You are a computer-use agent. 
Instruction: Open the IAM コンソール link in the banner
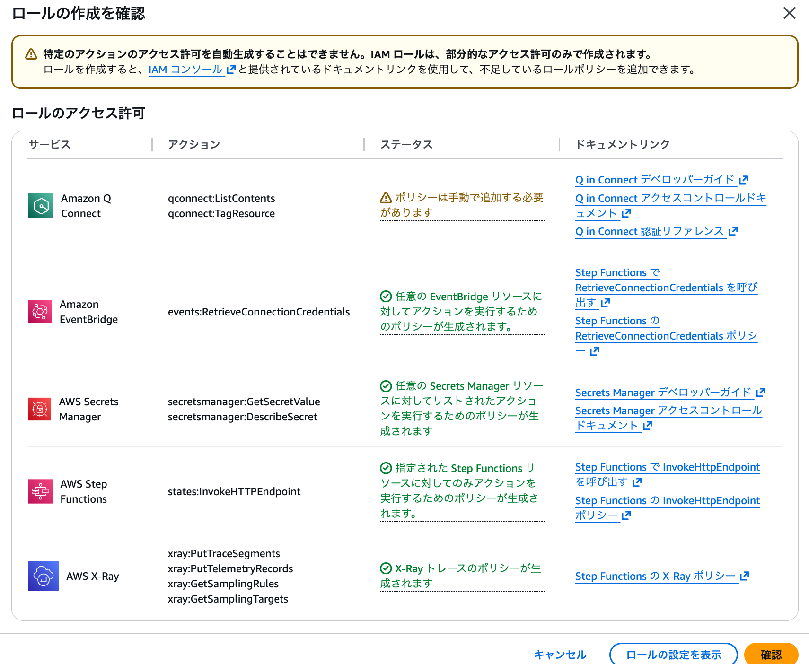pyautogui.click(x=186, y=69)
